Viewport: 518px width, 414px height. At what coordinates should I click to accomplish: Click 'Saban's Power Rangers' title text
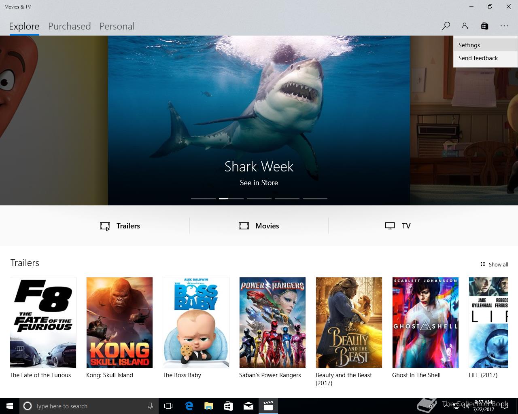point(270,375)
